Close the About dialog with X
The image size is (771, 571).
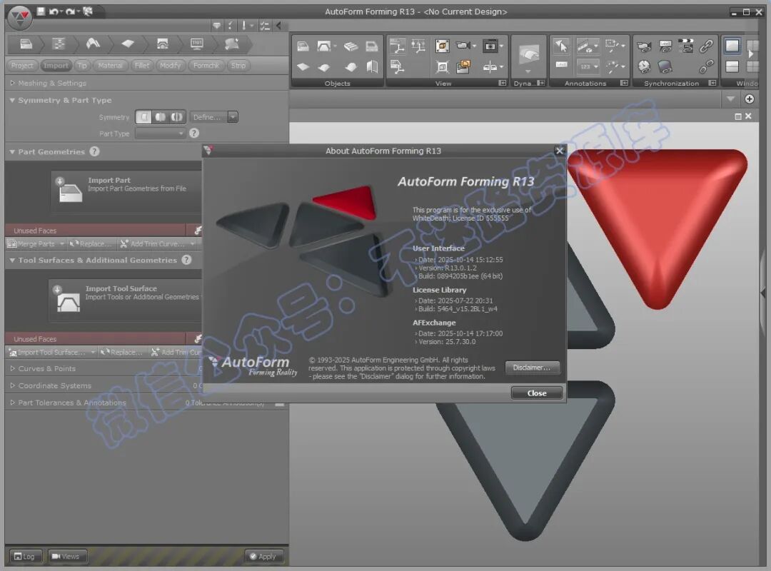click(559, 151)
